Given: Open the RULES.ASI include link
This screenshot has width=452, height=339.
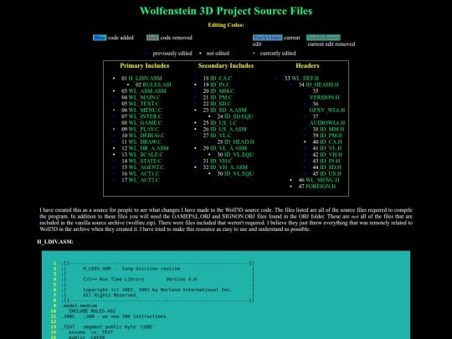Looking at the screenshot, I should click(157, 85).
